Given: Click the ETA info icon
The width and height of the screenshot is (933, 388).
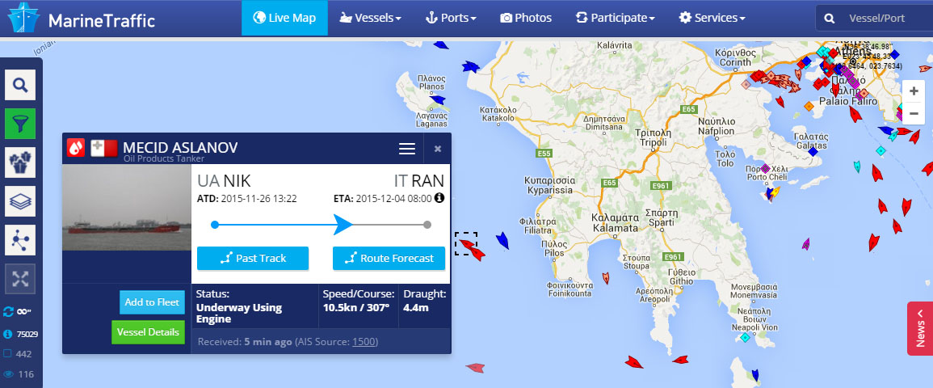Looking at the screenshot, I should pos(439,197).
